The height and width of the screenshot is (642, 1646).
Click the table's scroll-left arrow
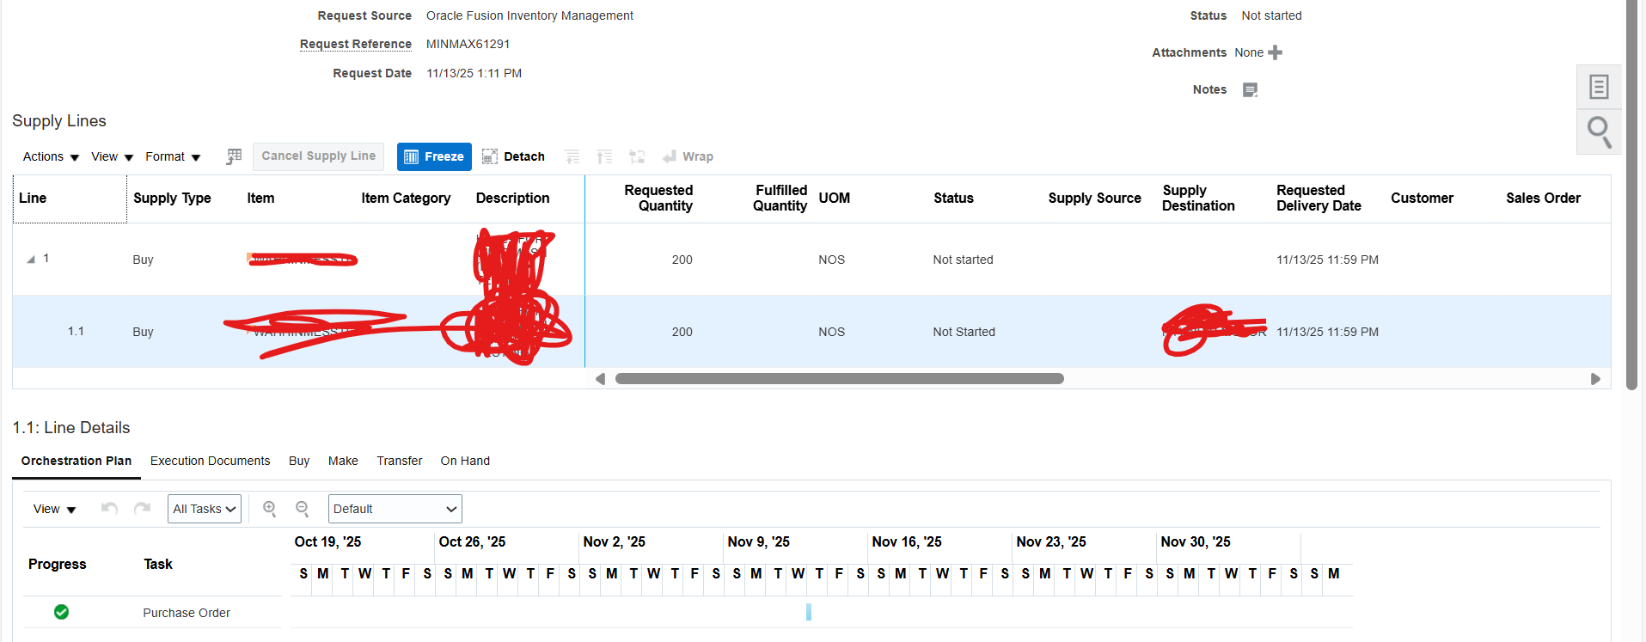pyautogui.click(x=600, y=379)
